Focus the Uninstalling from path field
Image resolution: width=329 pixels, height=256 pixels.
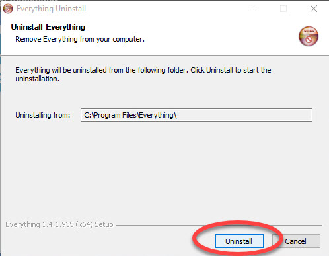[196, 115]
